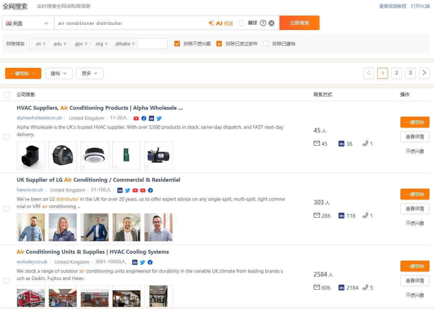
Task: Open hawco.co.uk Twitter icon
Action: pos(128,190)
